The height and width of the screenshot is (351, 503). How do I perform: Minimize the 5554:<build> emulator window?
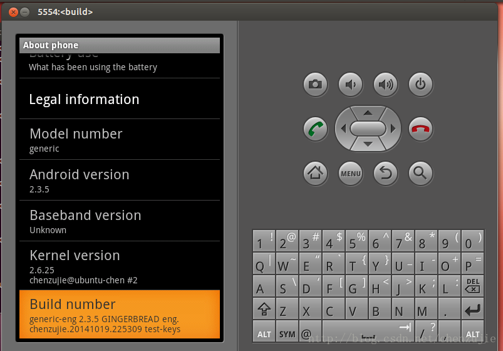[x=24, y=12]
